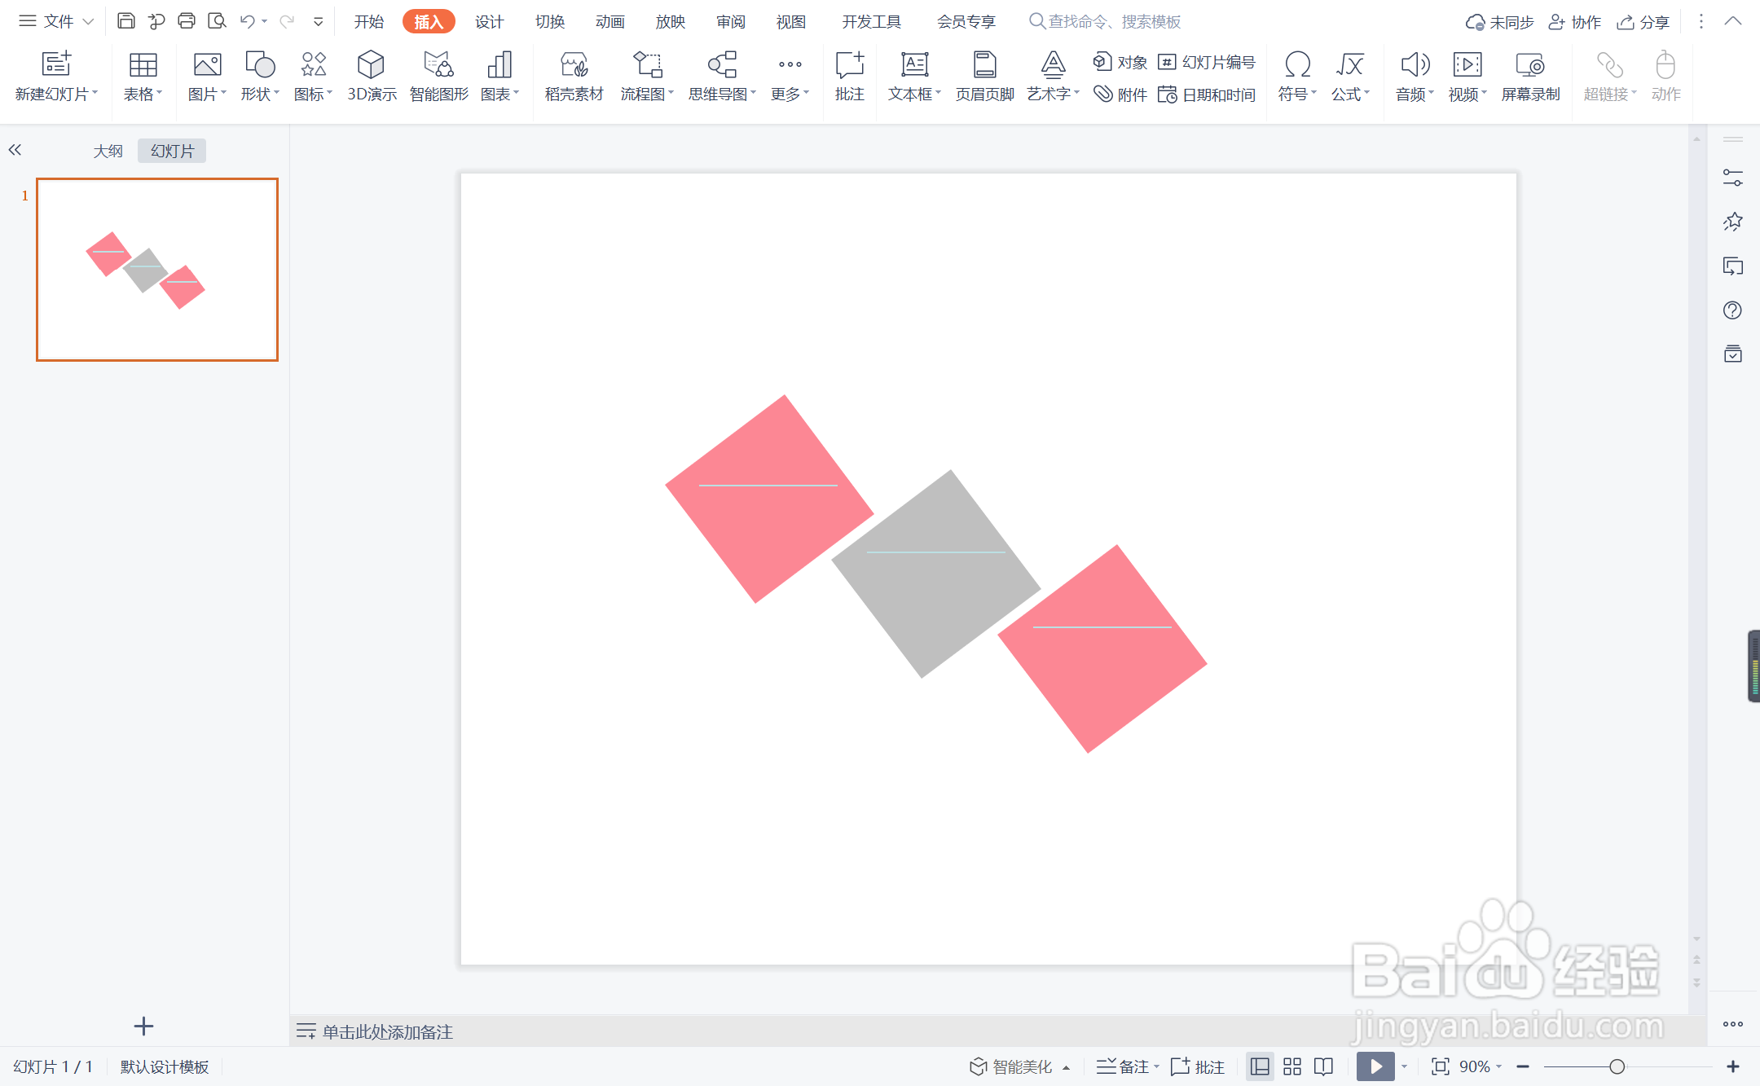Viewport: 1760px width, 1086px height.
Task: Open the Share button
Action: click(x=1643, y=22)
